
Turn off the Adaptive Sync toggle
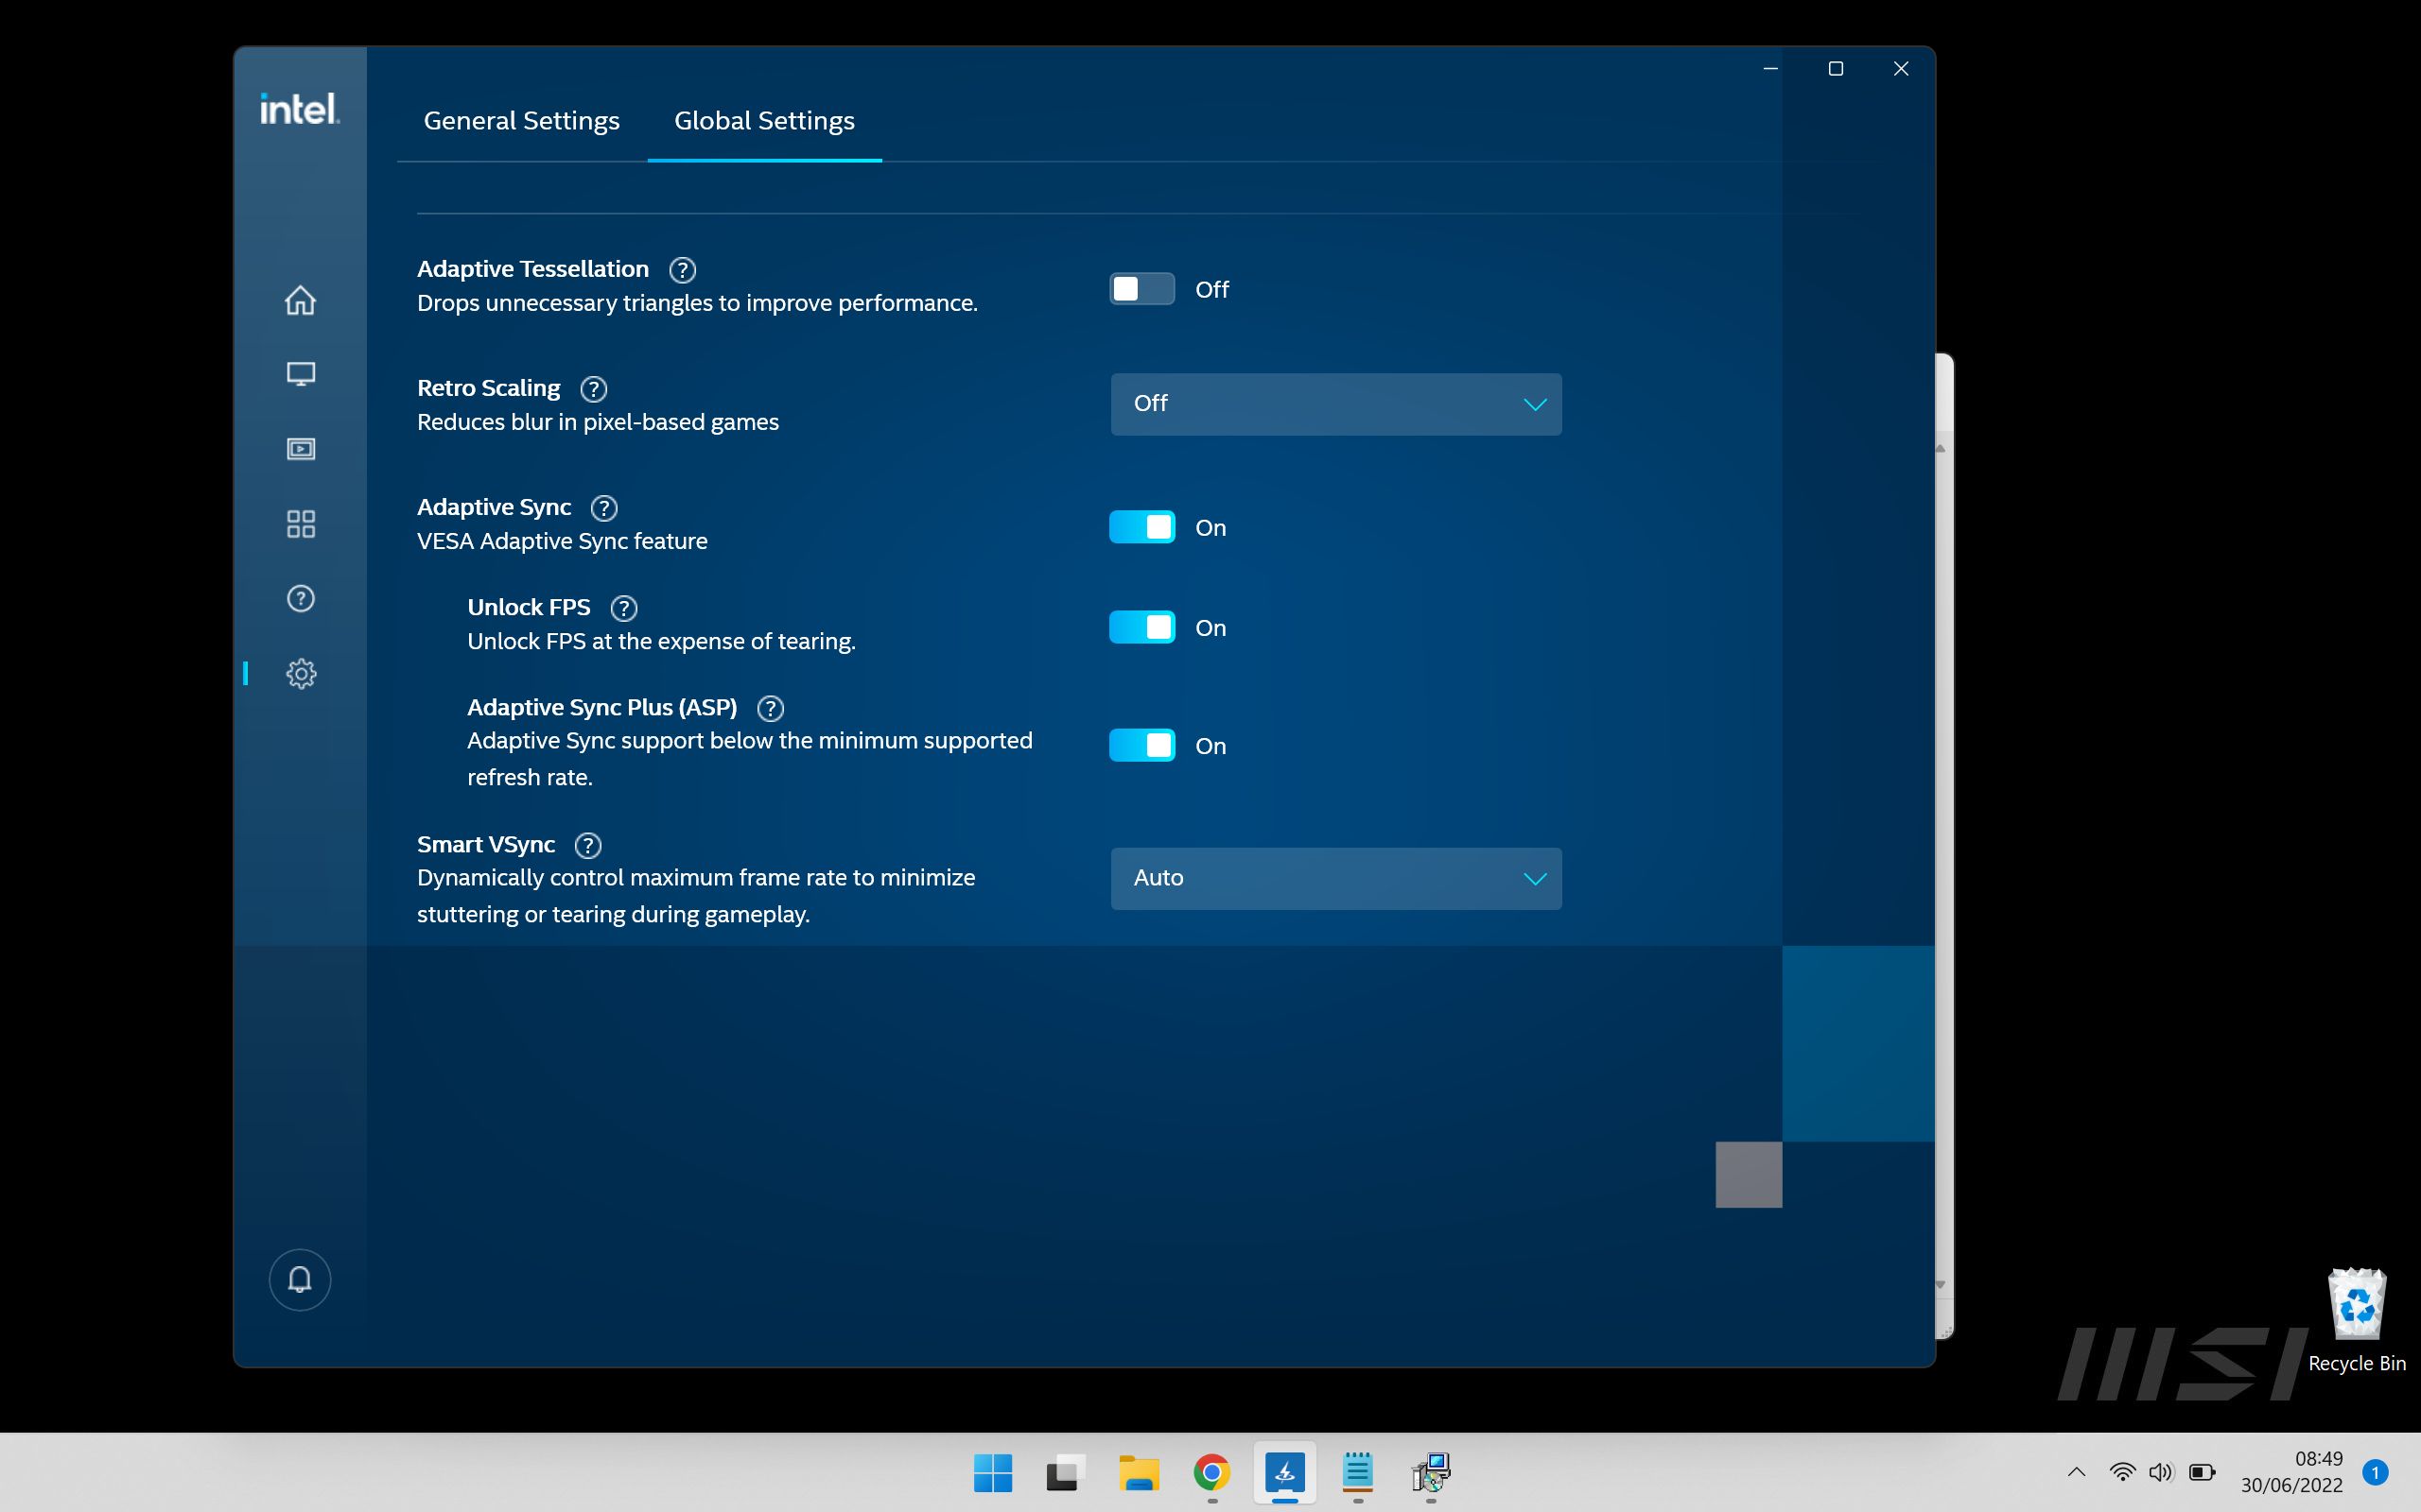[1141, 527]
